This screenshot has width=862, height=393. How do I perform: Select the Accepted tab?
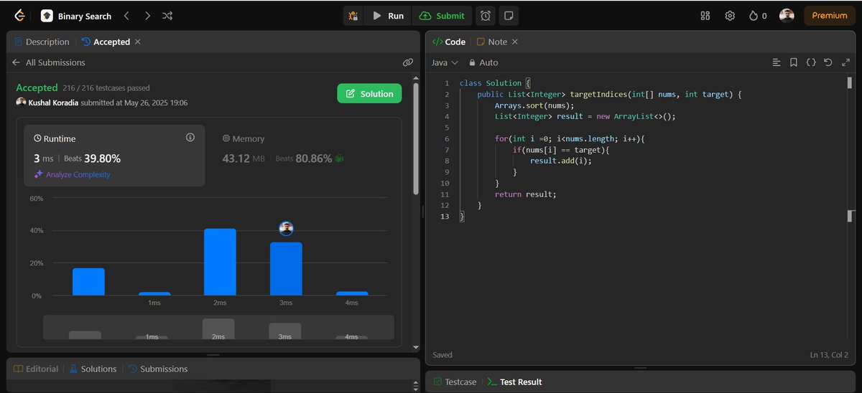(106, 42)
